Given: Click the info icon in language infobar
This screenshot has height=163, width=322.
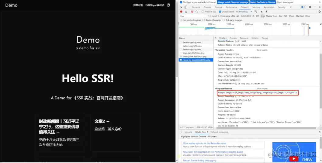Looking at the screenshot, I should pyautogui.click(x=181, y=2).
